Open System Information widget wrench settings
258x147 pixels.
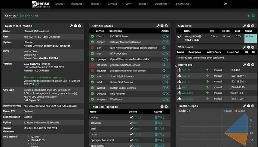[71, 26]
